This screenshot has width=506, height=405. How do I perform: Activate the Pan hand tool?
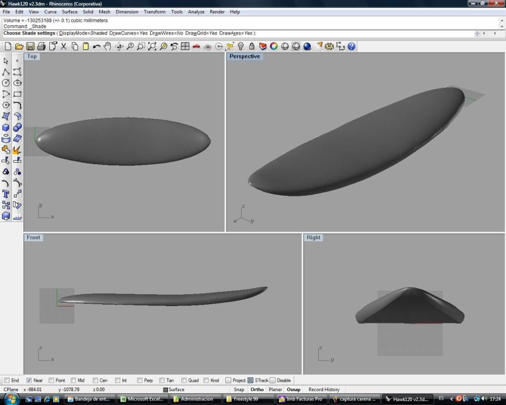click(x=107, y=46)
